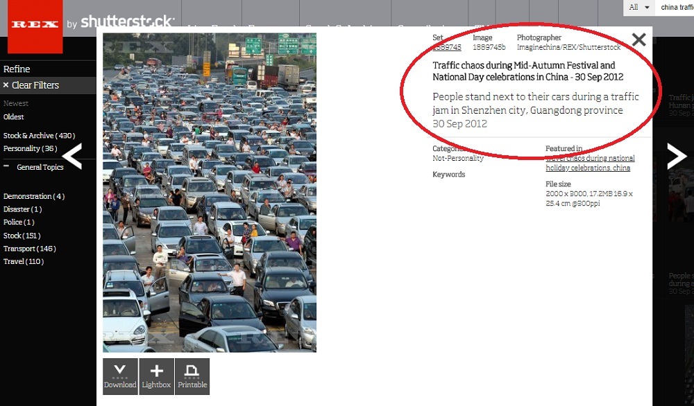Select the image number 1889745b text
694x406 pixels.
pyautogui.click(x=489, y=47)
